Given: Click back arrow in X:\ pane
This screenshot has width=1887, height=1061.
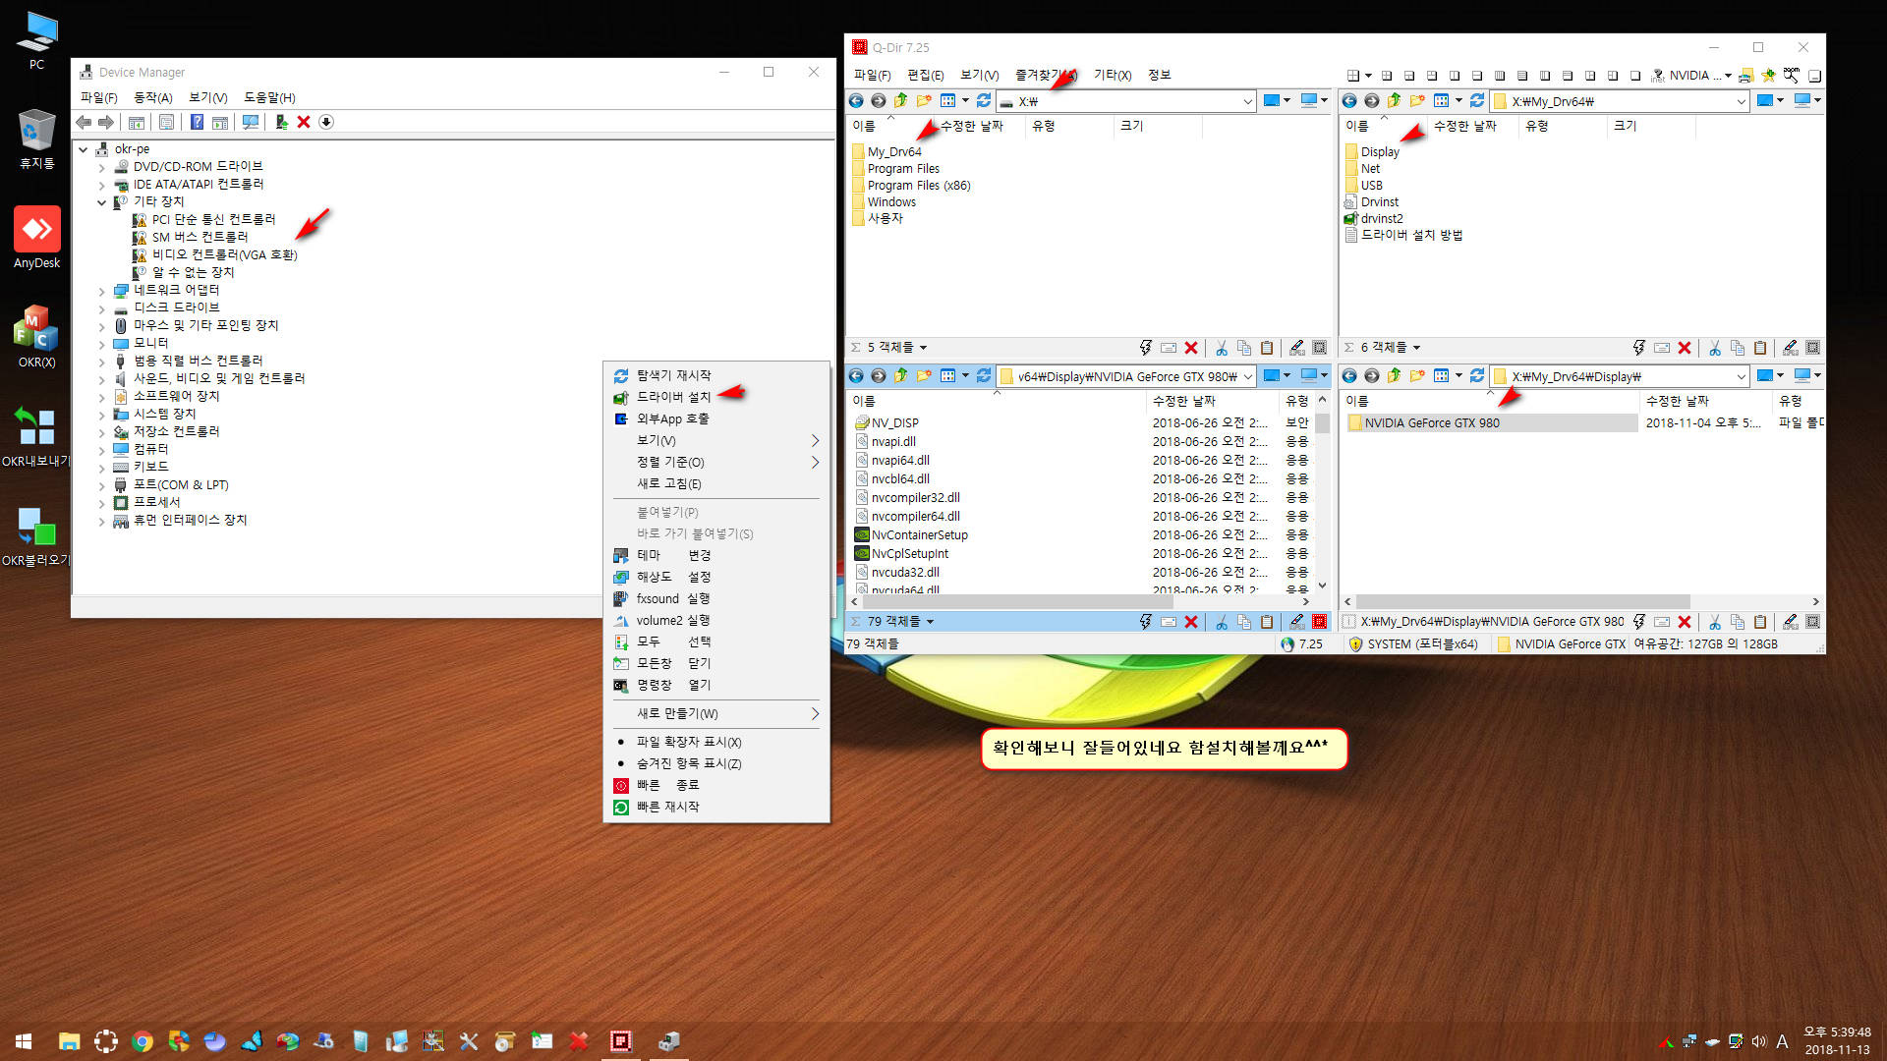Looking at the screenshot, I should (856, 100).
